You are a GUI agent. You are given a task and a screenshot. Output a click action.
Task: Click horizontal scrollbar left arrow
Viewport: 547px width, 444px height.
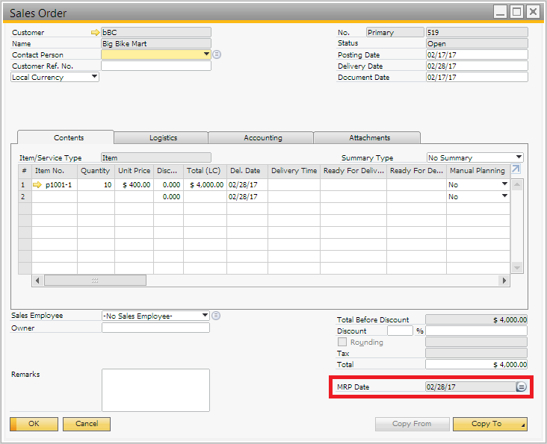tap(37, 281)
